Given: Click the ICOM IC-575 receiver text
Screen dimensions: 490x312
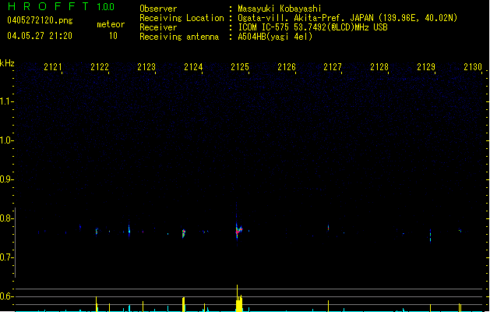Looking at the screenshot, I should pyautogui.click(x=313, y=27).
